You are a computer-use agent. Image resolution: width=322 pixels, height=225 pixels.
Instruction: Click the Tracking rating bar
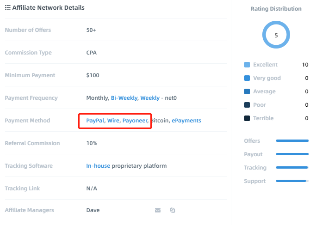click(292, 168)
